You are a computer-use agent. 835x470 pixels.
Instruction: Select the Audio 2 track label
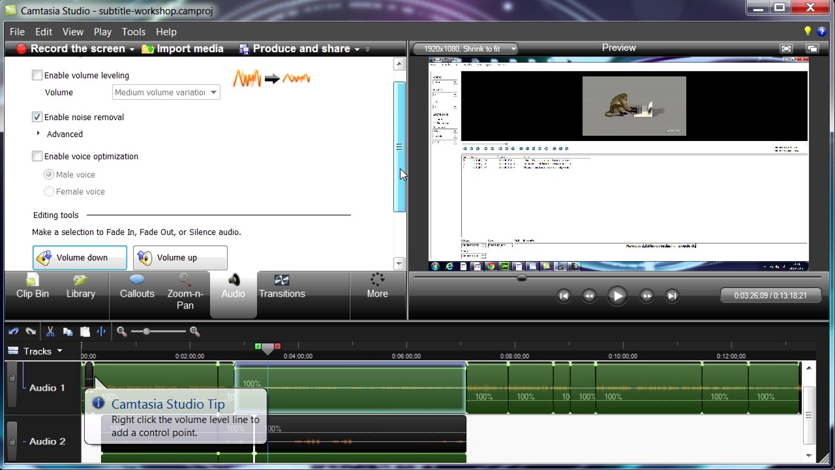[x=47, y=441]
